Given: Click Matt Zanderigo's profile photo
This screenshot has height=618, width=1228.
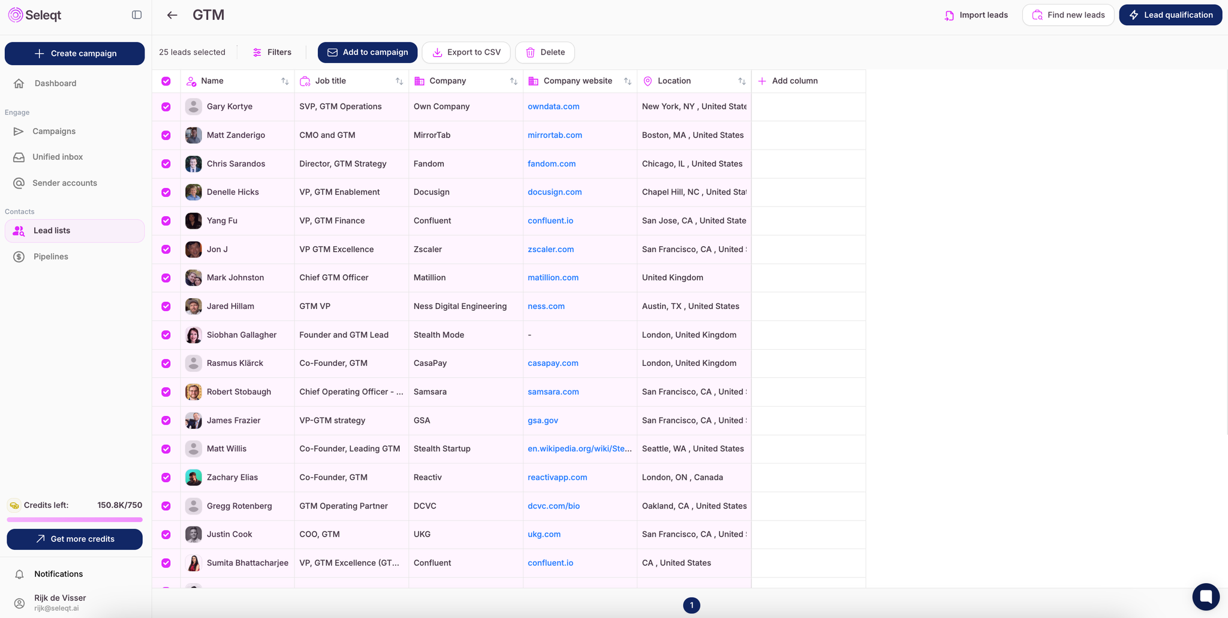Looking at the screenshot, I should (193, 135).
